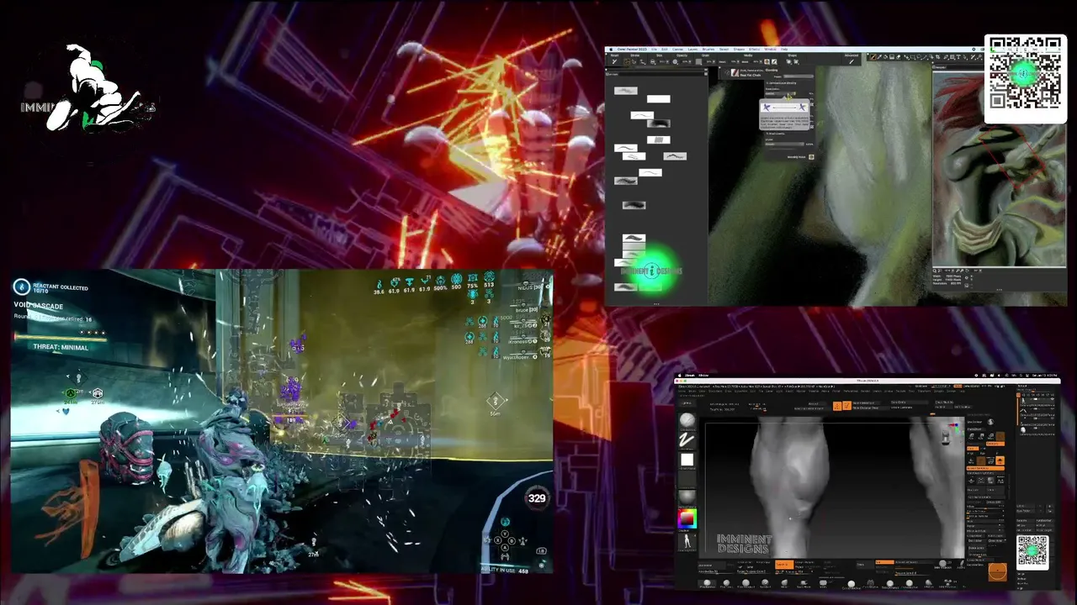Open the white alpha thumbnail in ZBrush
Screen dimensions: 1077x605
(687, 460)
